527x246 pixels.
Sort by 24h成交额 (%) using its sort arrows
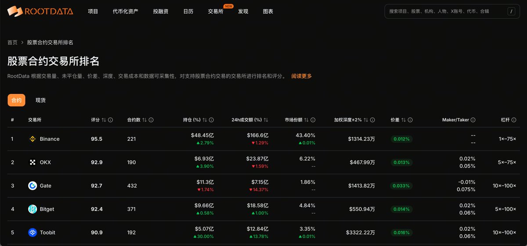tap(266, 120)
